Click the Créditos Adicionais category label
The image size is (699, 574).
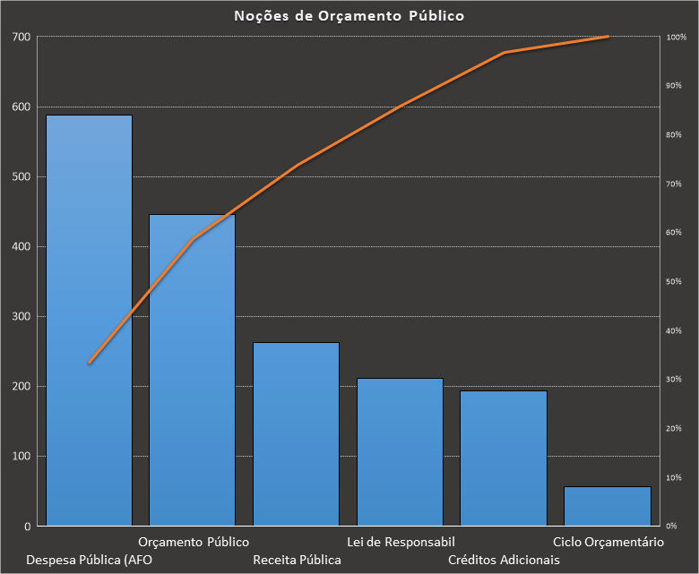pyautogui.click(x=504, y=560)
